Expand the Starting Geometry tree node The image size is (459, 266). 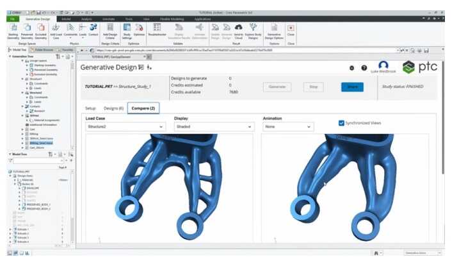click(x=28, y=65)
